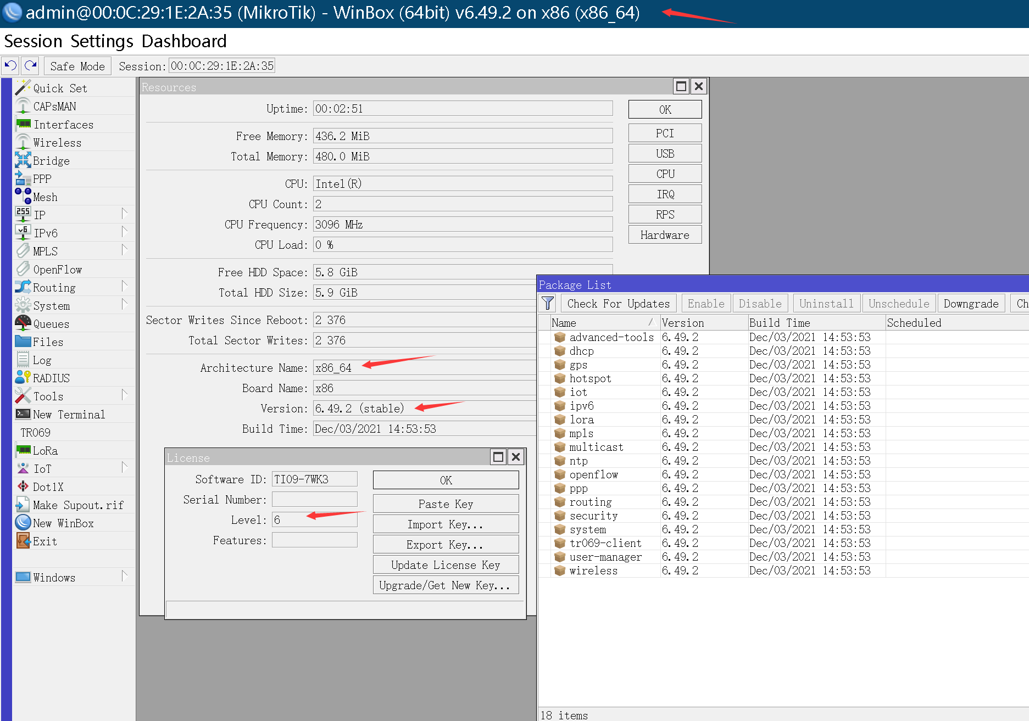
Task: Open the Dashboard menu
Action: click(183, 41)
